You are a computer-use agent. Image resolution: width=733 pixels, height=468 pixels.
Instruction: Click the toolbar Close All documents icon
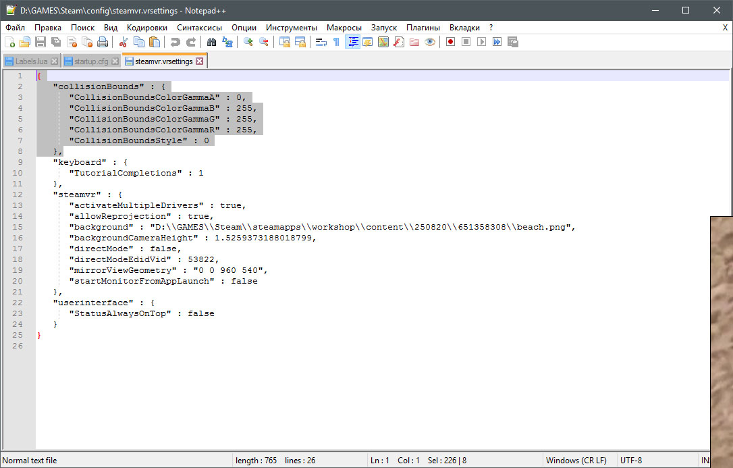pos(87,42)
